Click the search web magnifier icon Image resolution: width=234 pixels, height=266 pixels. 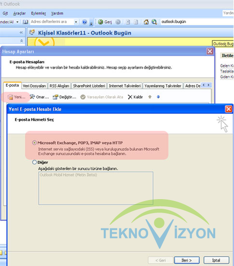point(154,22)
